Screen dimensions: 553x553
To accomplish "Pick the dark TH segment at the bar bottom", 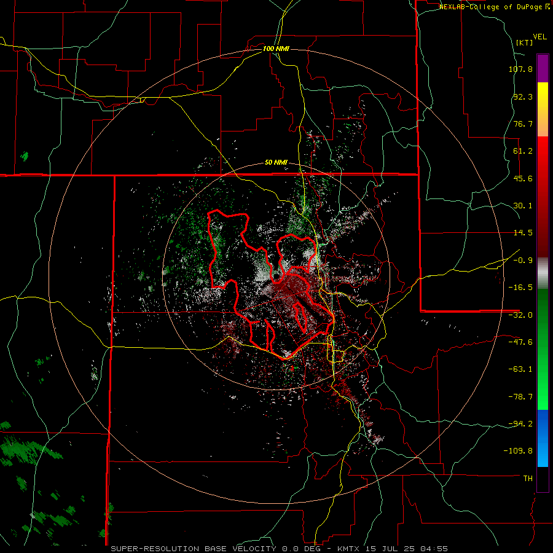I will [543, 479].
